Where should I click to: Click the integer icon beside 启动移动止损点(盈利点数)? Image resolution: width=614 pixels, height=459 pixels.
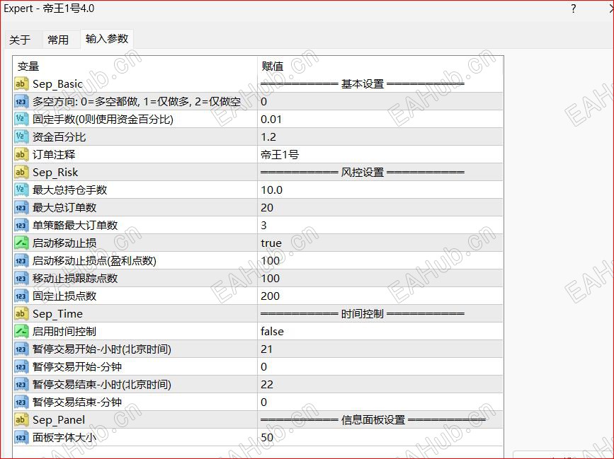[21, 260]
